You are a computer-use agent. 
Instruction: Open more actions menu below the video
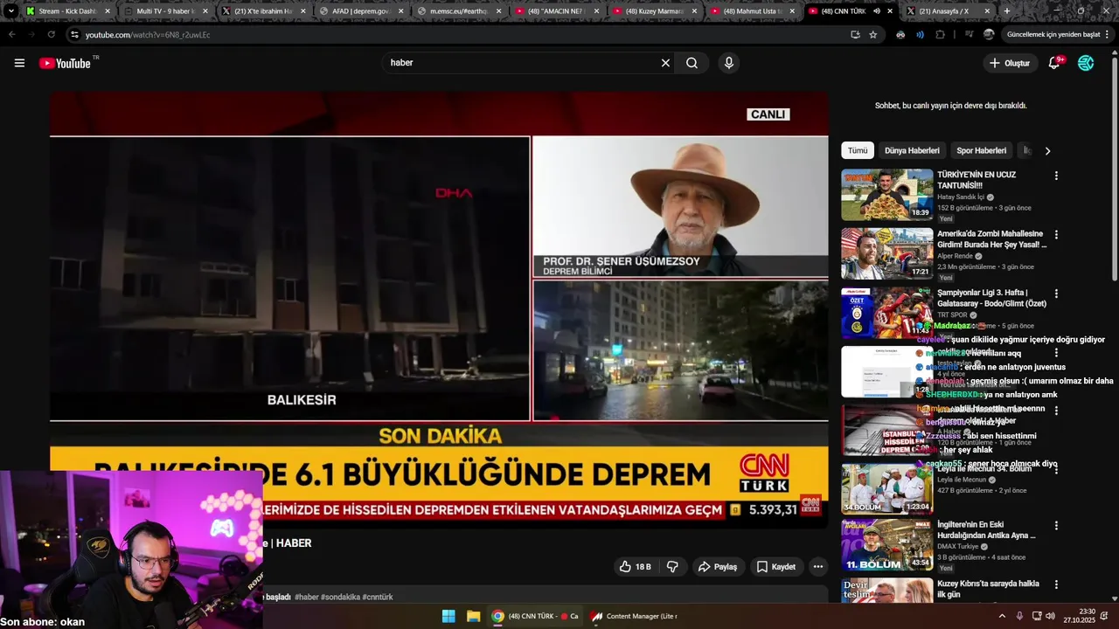818,567
